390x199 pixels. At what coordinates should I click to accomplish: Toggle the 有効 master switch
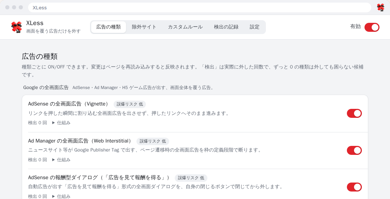click(x=372, y=27)
